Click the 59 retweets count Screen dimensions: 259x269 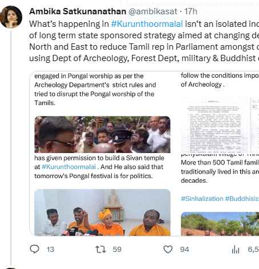[117, 250]
